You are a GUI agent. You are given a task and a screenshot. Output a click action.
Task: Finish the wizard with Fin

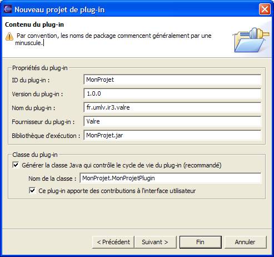[x=201, y=242]
